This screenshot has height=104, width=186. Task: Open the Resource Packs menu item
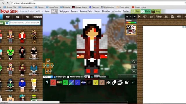pyautogui.click(x=86, y=12)
